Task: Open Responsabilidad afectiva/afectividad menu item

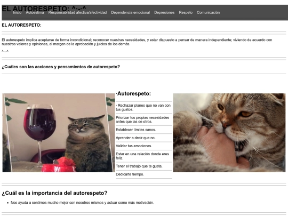Action: point(77,12)
